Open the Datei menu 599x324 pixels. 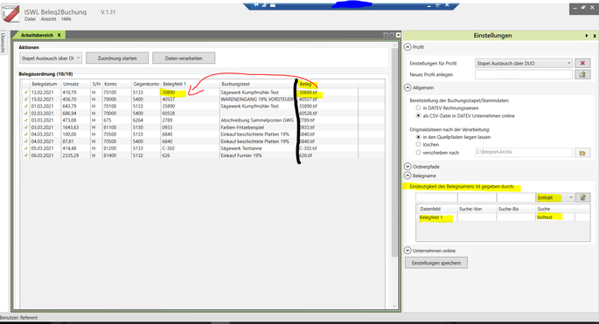(30, 19)
